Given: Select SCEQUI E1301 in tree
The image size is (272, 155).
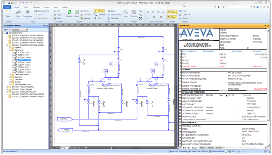Looking at the screenshot, I should [23, 55].
